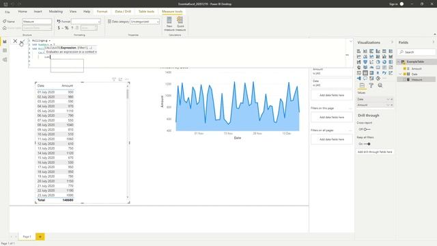Open Focus mode on the table visual
Image resolution: width=437 pixels, height=246 pixels.
120,79
